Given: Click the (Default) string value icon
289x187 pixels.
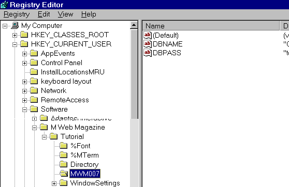Looking at the screenshot, I should pos(148,35).
